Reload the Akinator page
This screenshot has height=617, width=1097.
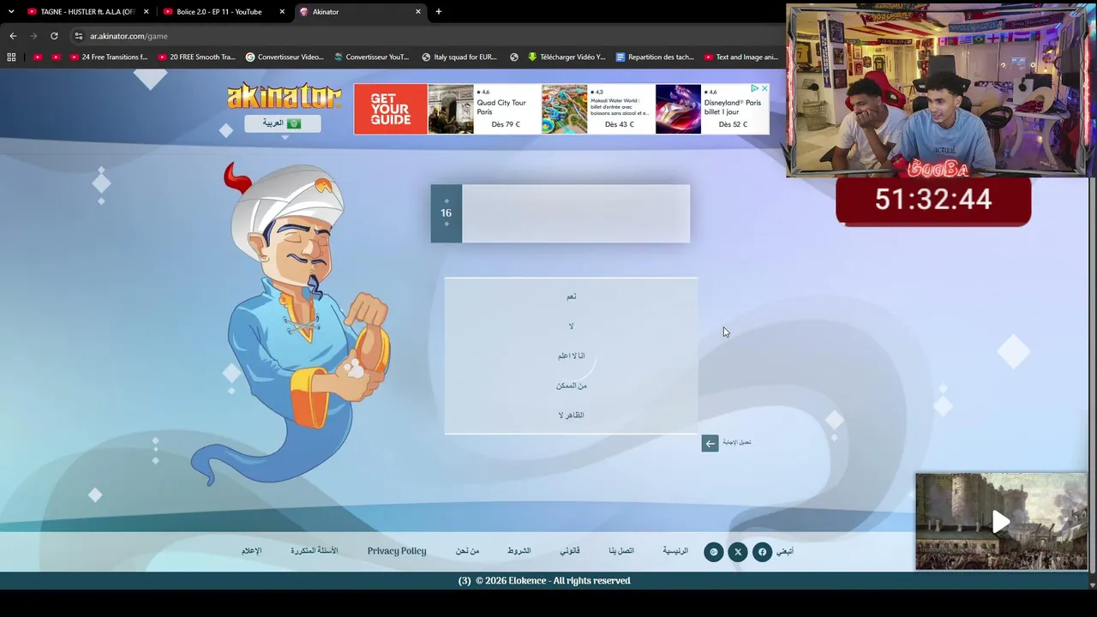(54, 36)
